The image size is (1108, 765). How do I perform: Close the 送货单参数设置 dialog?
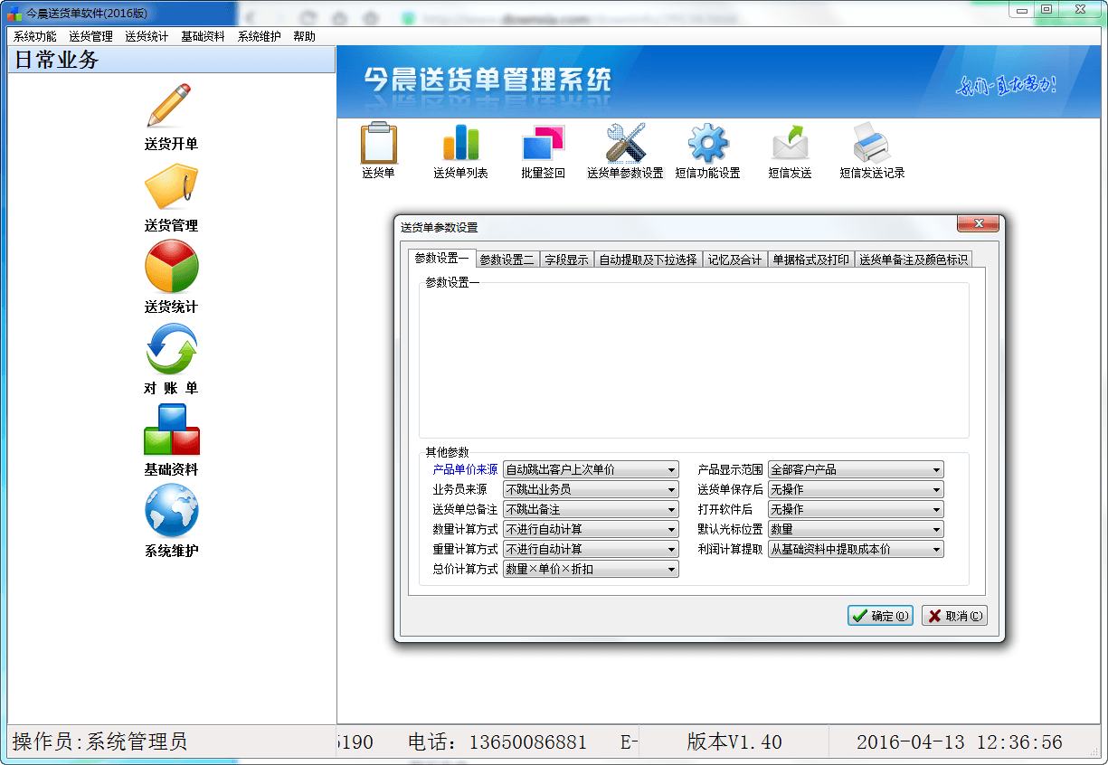click(977, 224)
